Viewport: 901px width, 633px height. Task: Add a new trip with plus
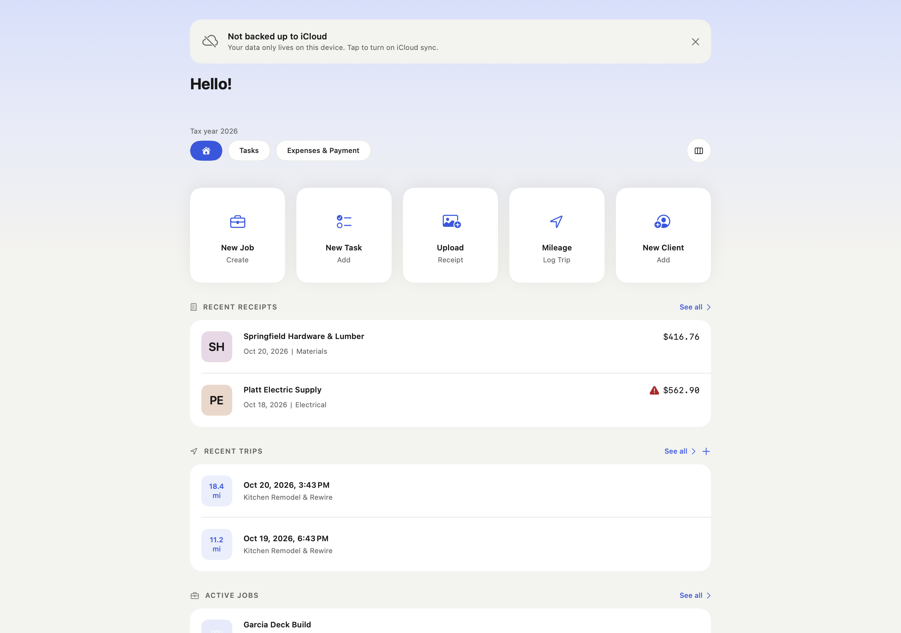(706, 452)
